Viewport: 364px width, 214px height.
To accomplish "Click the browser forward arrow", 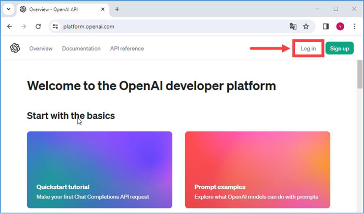I will [x=24, y=27].
